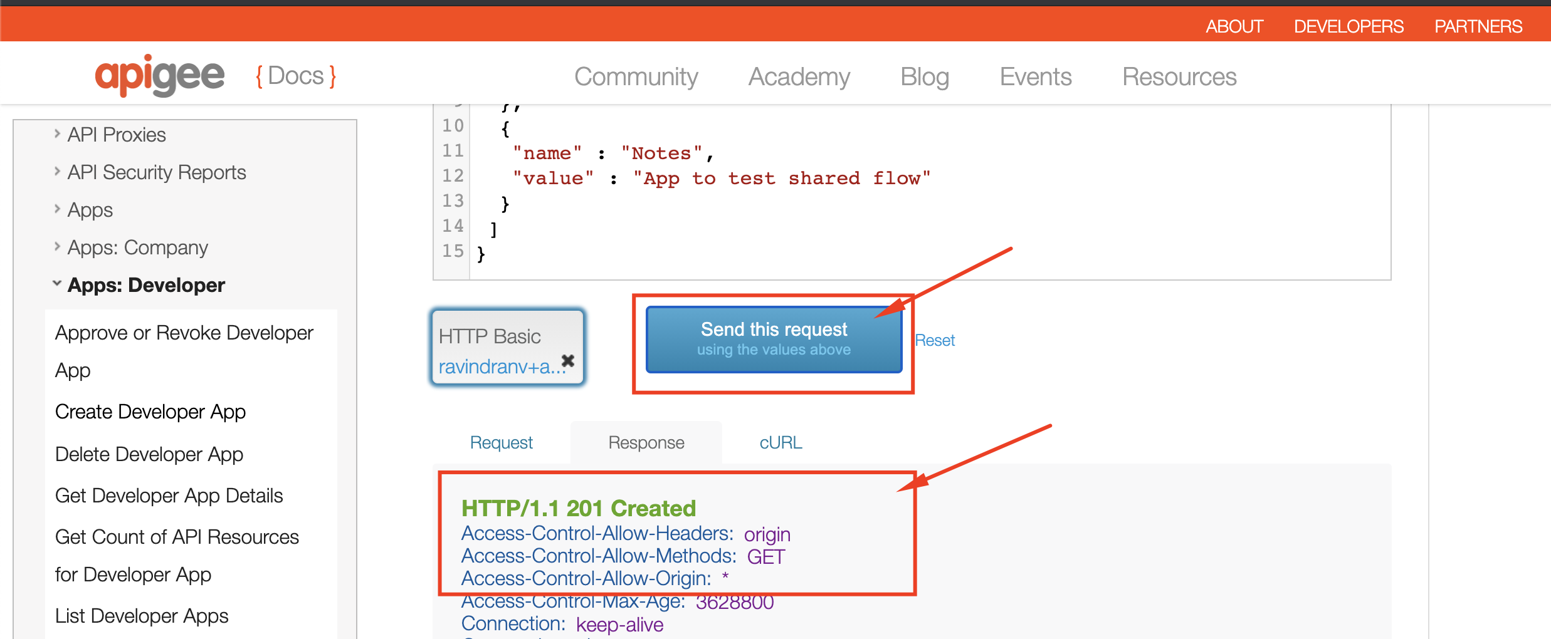
Task: Open the Delete Developer App page
Action: pyautogui.click(x=149, y=454)
